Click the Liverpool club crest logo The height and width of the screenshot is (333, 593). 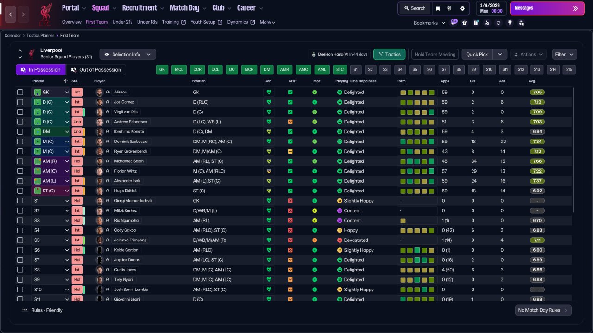[x=45, y=14]
